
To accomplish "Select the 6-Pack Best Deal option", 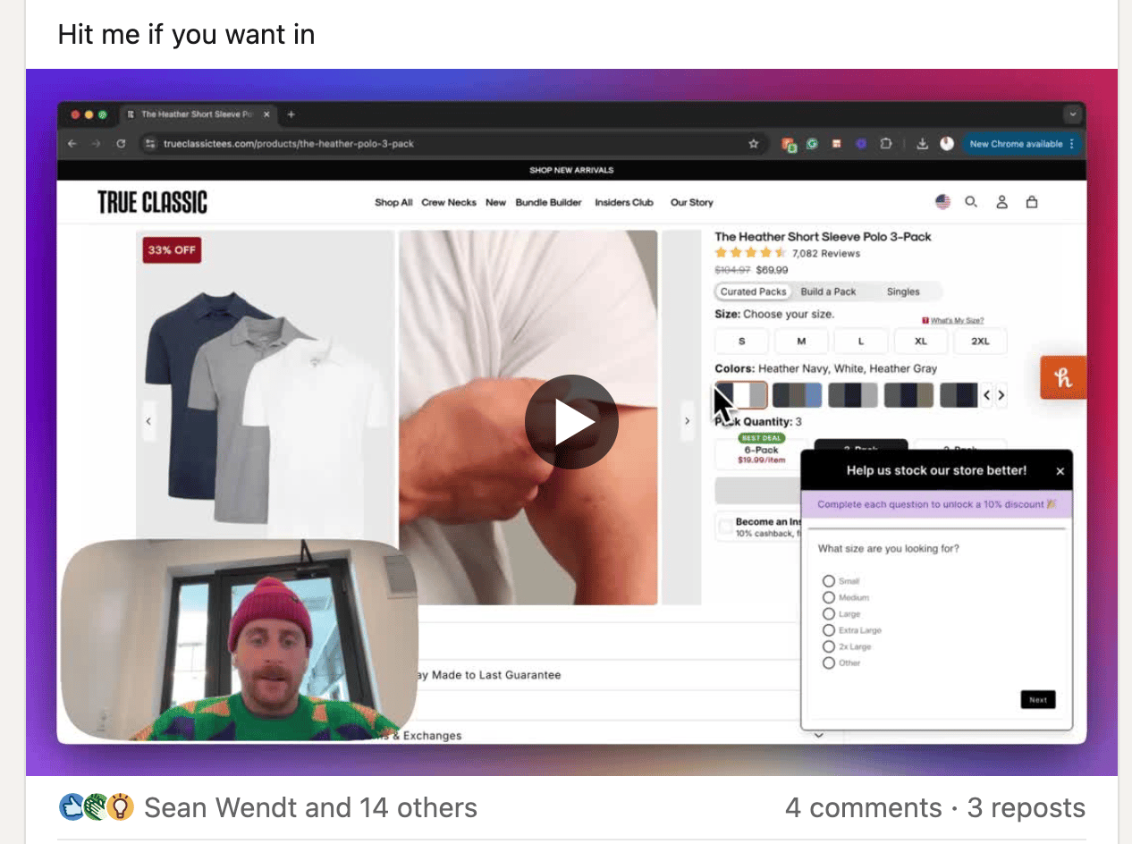I will tap(761, 452).
